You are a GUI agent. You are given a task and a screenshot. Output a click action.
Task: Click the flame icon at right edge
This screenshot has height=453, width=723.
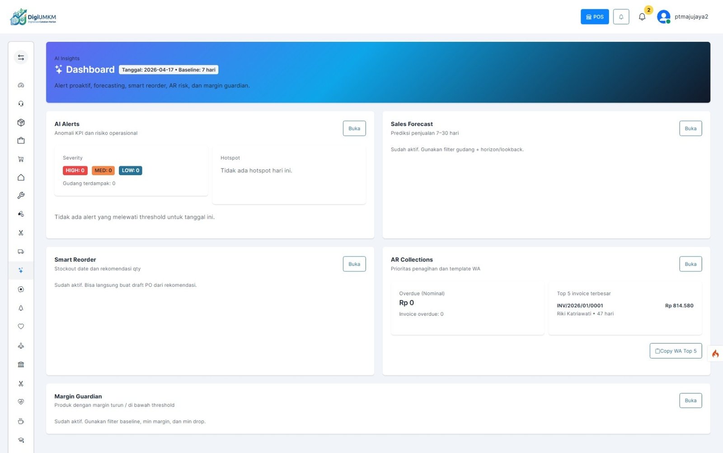pos(715,354)
